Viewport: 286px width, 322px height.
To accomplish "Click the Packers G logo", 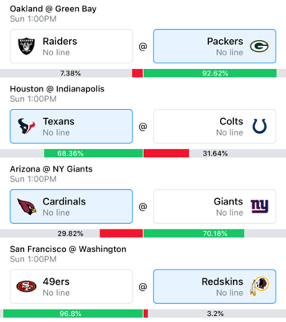I will [x=259, y=46].
